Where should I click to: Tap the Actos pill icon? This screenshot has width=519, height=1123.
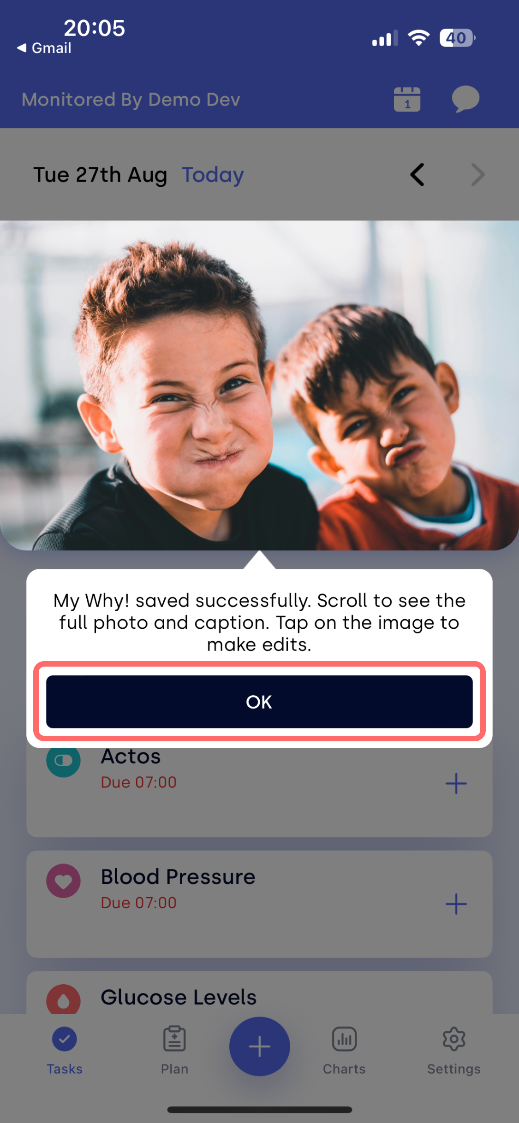63,761
